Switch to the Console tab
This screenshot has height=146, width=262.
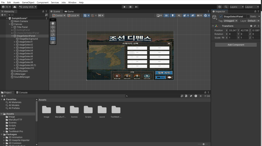[22, 92]
